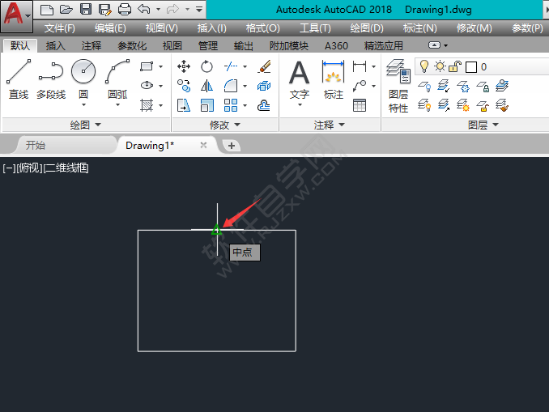Add a new drawing tab with plus
Screen dimensions: 549x412
tap(232, 146)
